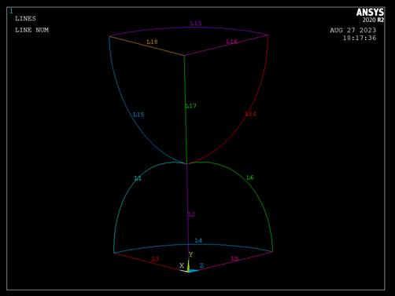This screenshot has height=296, width=395.
Task: Select the green L6 arc label
Action: click(x=250, y=177)
